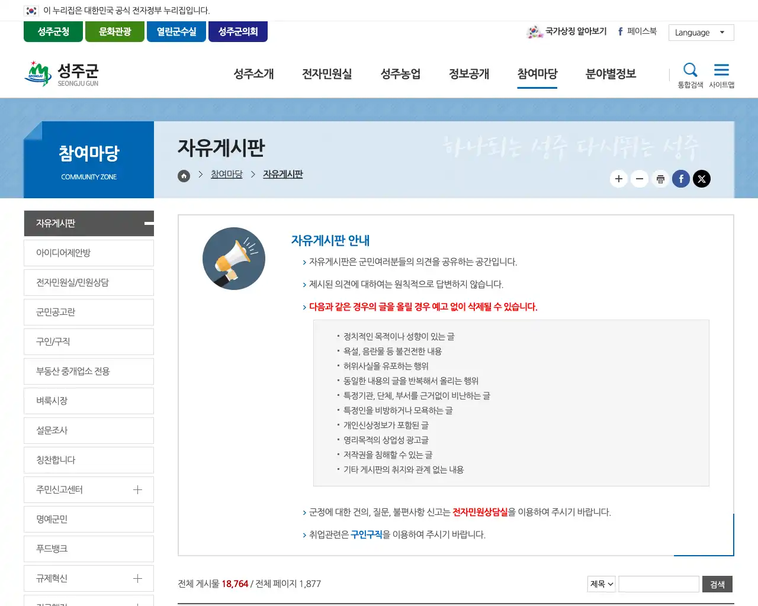
Task: Zoom out with the minus icon
Action: coord(640,179)
